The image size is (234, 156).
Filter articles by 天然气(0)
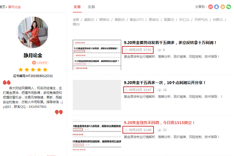pyautogui.click(x=201, y=20)
